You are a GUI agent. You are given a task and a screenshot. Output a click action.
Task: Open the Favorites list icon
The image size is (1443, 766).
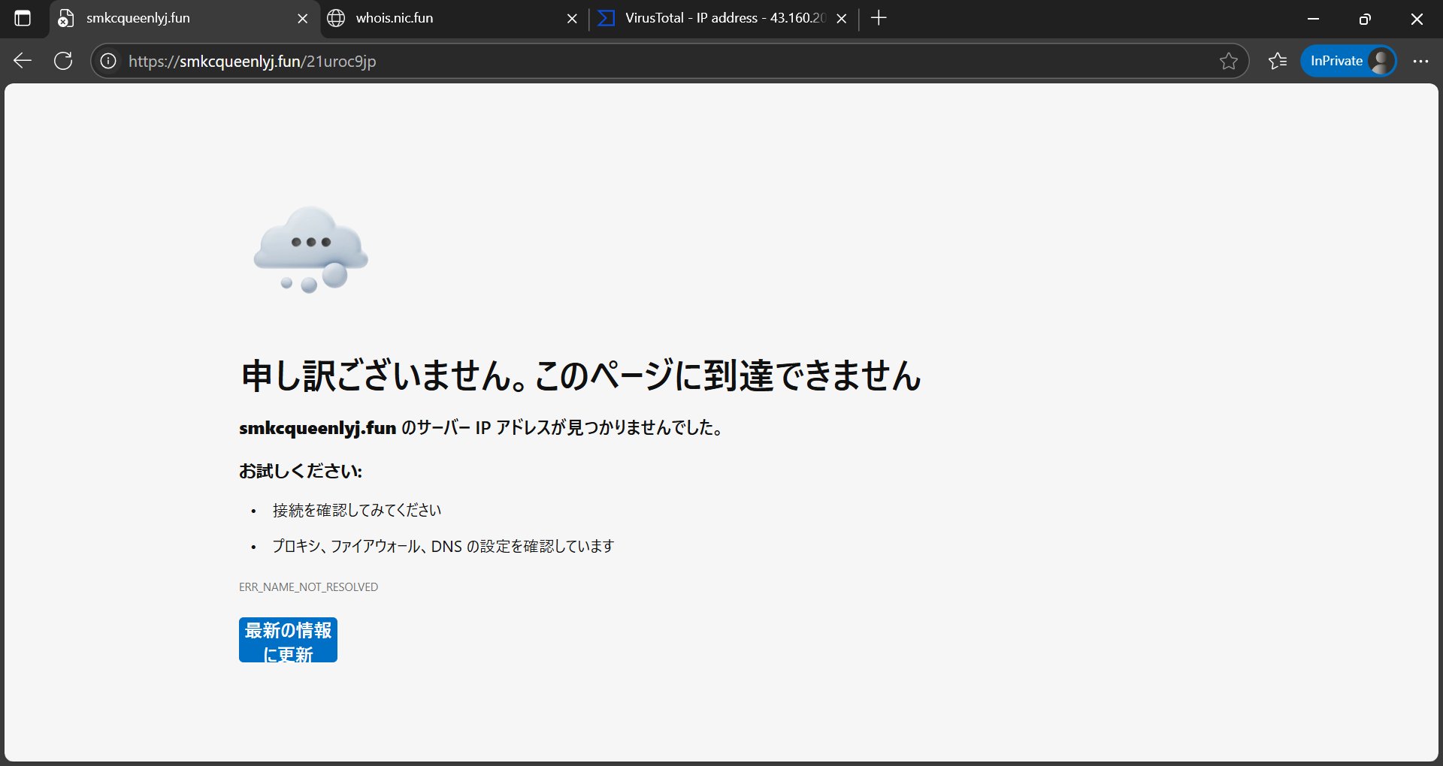coord(1278,61)
